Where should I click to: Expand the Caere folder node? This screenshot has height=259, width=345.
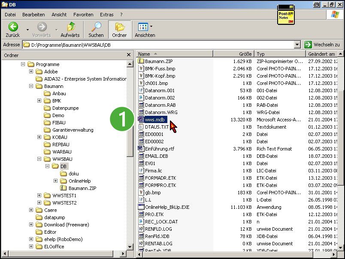pos(31,210)
